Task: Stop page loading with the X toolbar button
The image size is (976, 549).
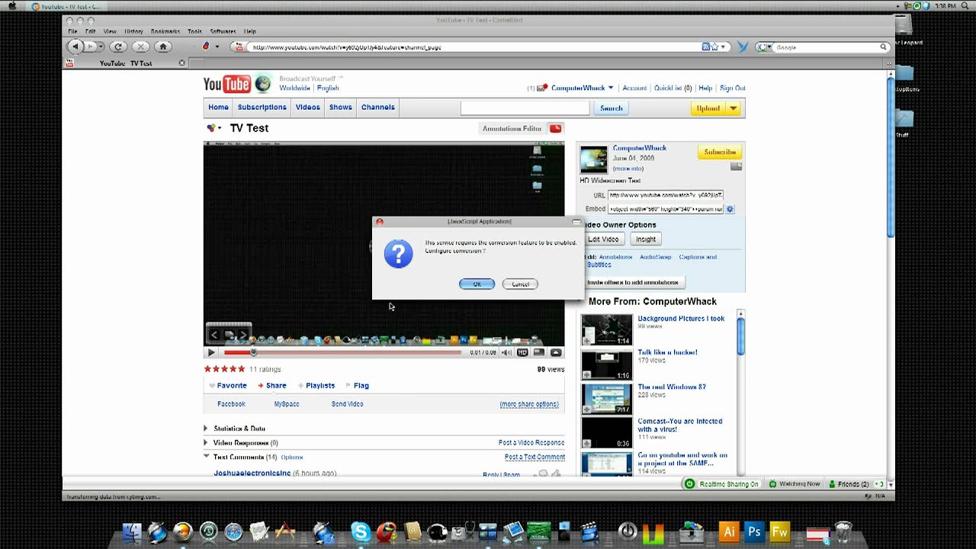Action: click(x=140, y=47)
